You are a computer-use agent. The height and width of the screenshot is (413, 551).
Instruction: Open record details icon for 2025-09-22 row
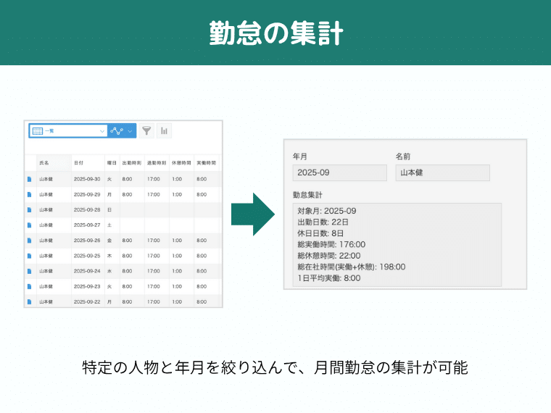[30, 302]
